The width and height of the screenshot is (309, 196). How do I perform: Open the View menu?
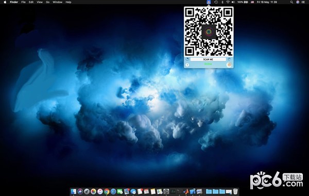click(40, 2)
